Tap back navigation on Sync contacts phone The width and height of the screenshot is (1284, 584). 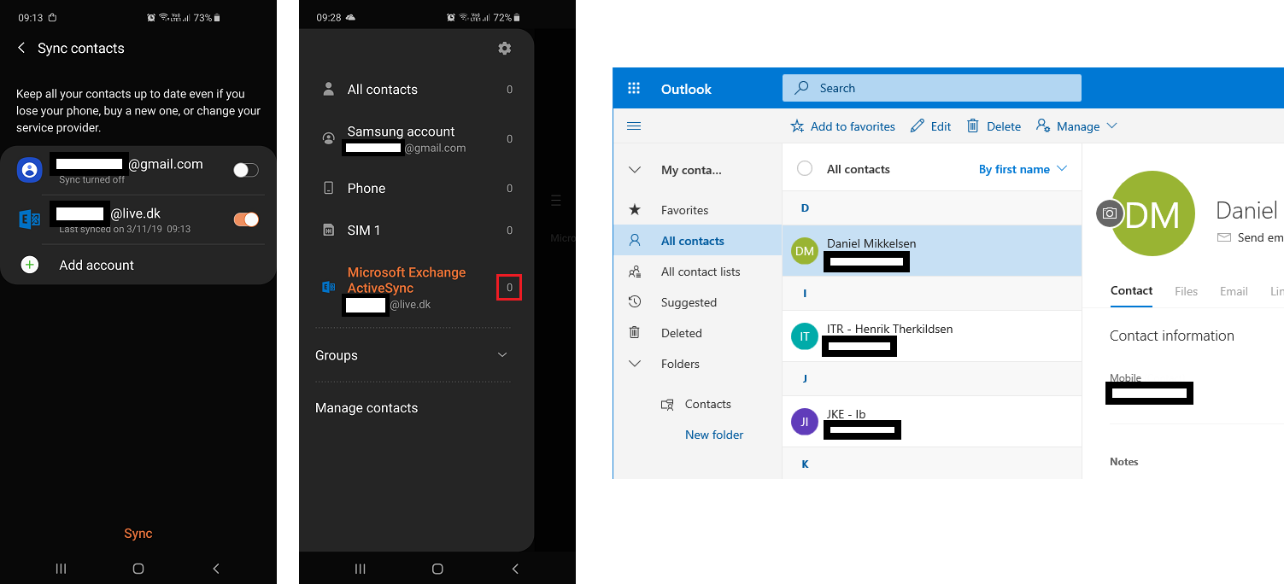[x=216, y=569]
